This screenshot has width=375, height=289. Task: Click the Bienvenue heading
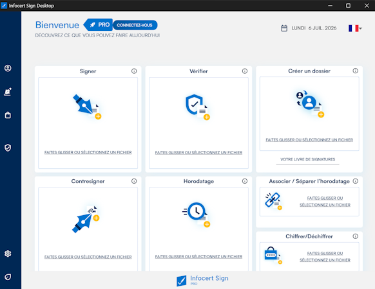57,25
